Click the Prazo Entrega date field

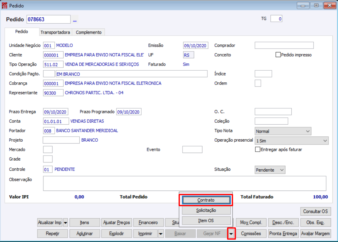(56, 112)
